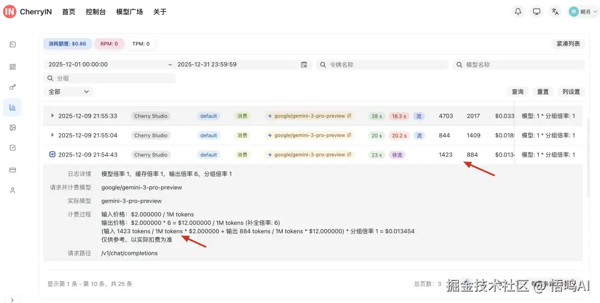Screen dimensions: 600x303
Task: Click the 18.3 s first-token tag
Action: point(399,116)
